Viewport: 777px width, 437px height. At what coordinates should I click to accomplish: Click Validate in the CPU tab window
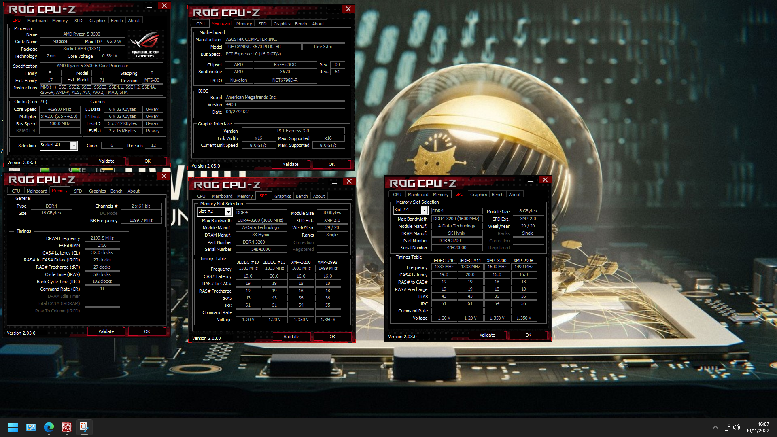point(106,161)
